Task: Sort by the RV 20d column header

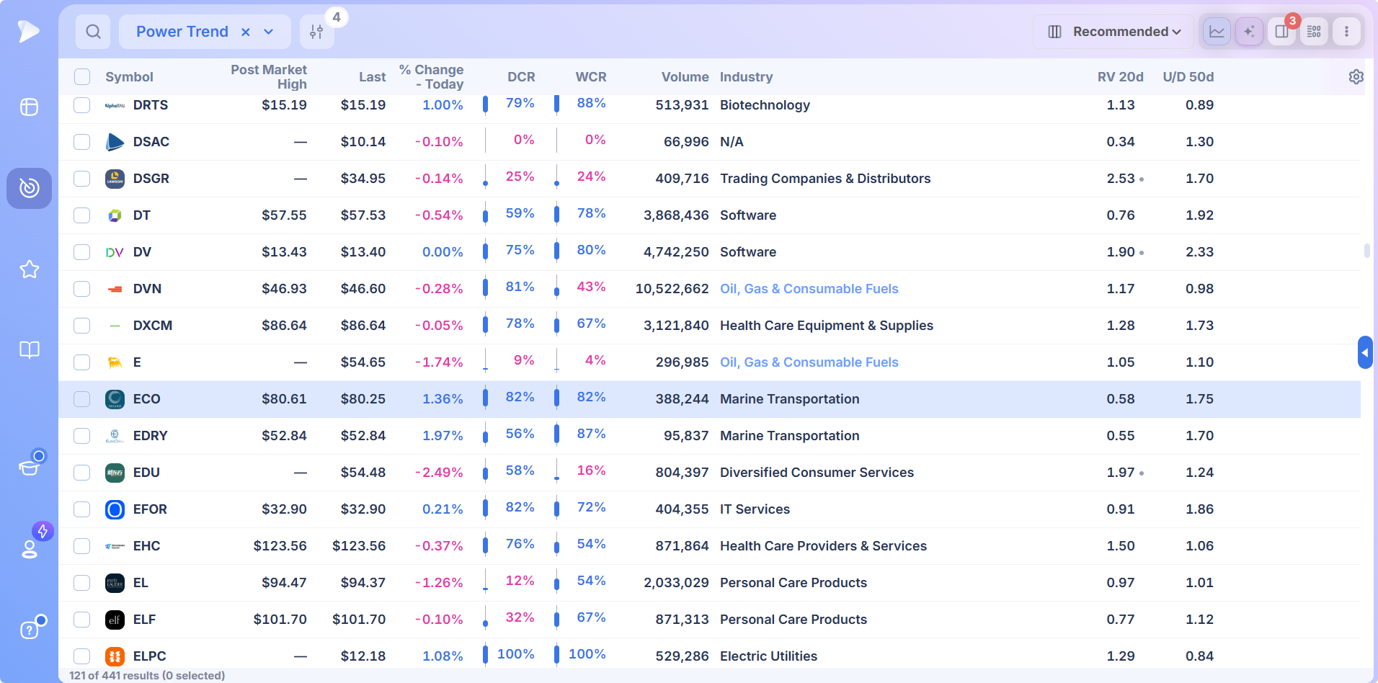Action: [1120, 77]
